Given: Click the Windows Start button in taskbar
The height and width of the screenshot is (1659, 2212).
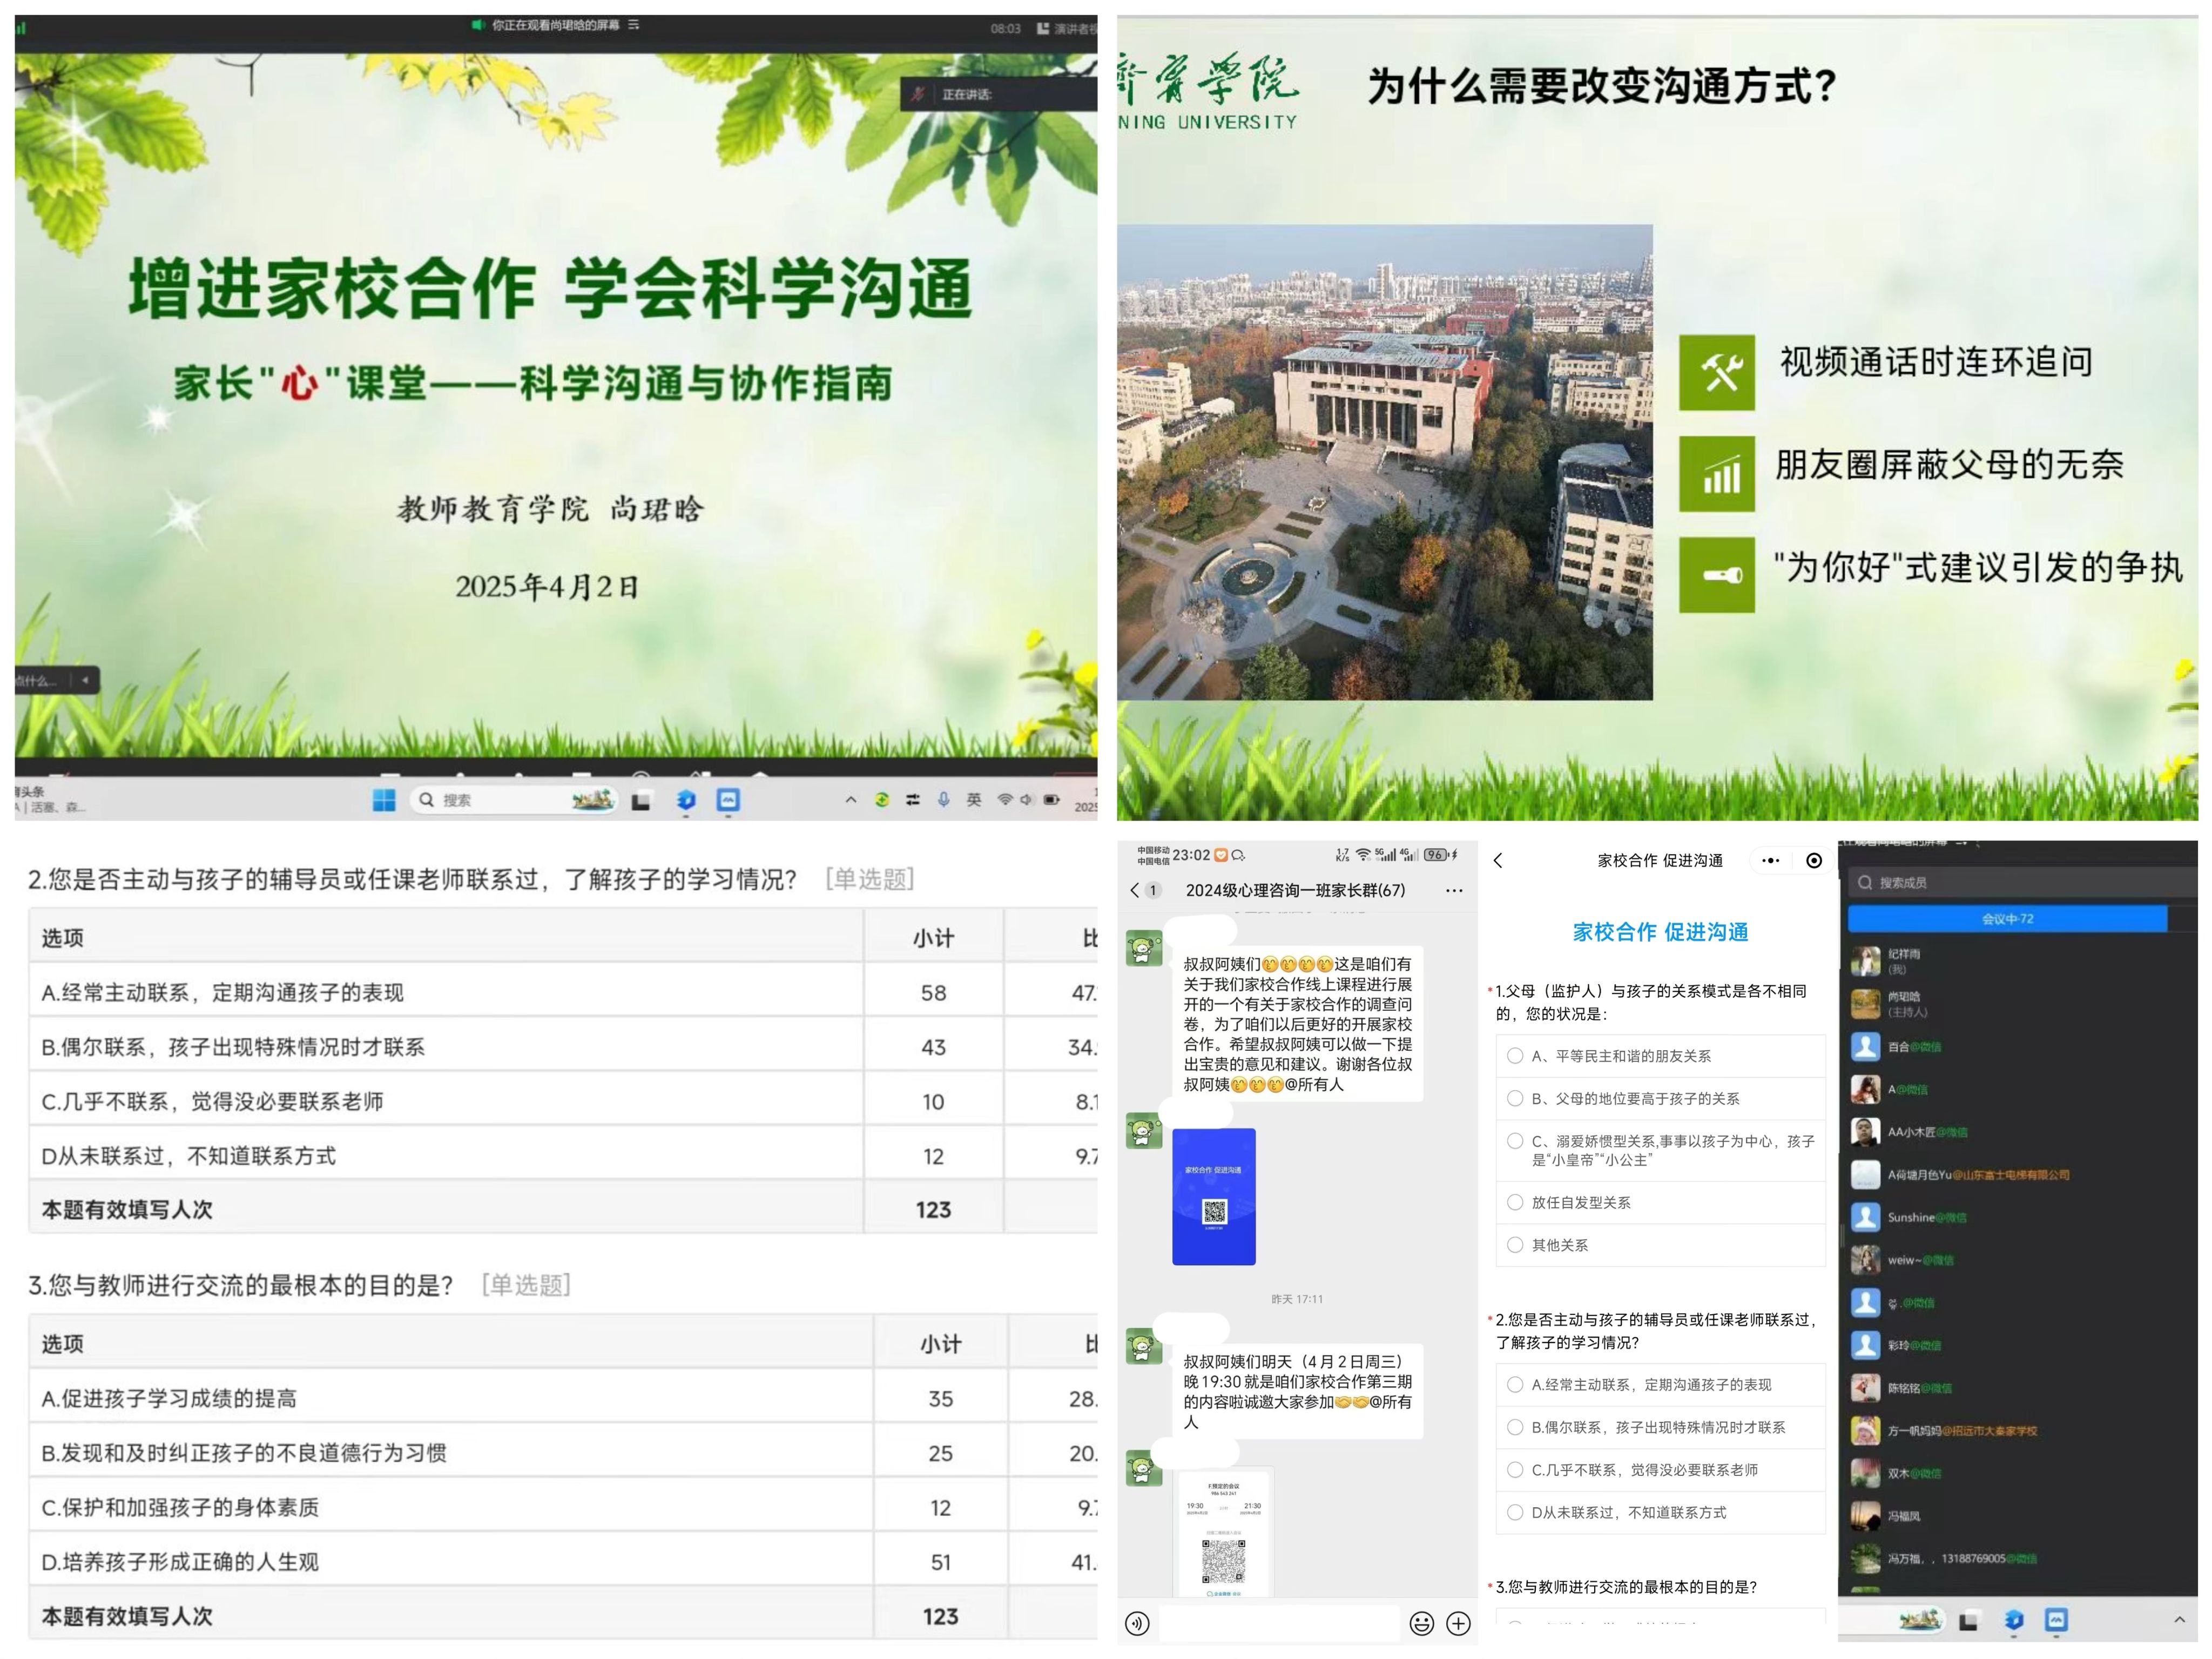Looking at the screenshot, I should coord(384,800).
